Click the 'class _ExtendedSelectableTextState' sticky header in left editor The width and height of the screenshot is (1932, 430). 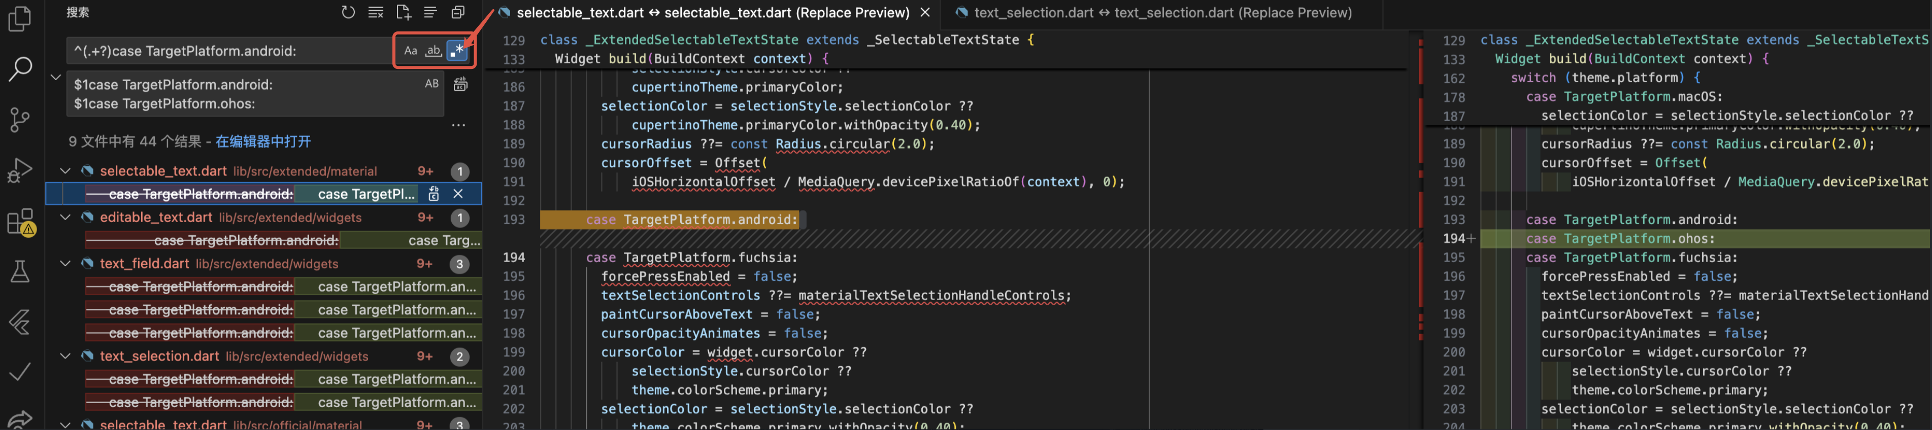tap(787, 40)
